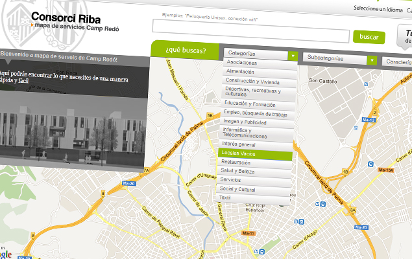412x259 pixels.
Task: Click the Google logo on map
Action: tap(6, 254)
